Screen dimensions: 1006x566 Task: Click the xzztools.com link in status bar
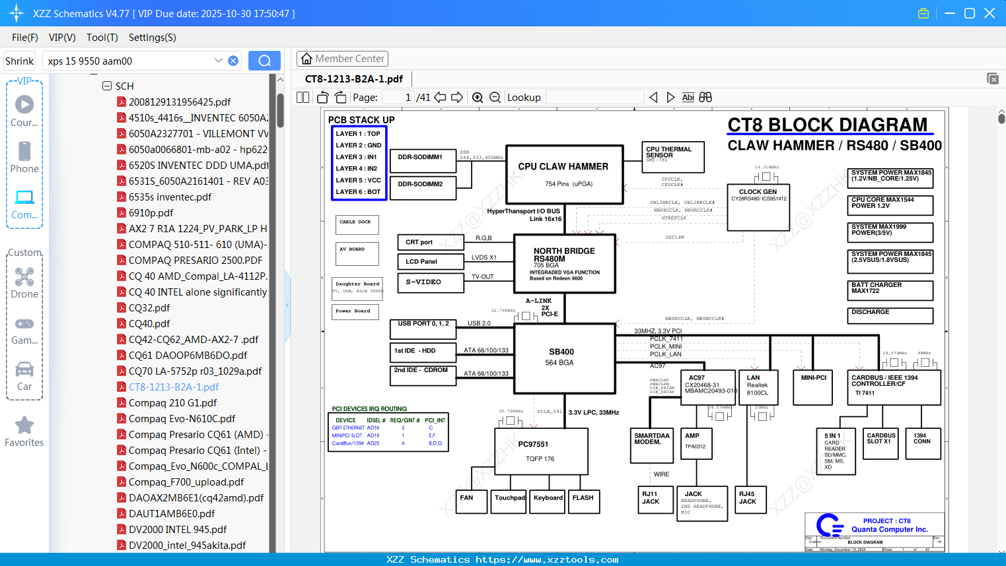[547, 559]
